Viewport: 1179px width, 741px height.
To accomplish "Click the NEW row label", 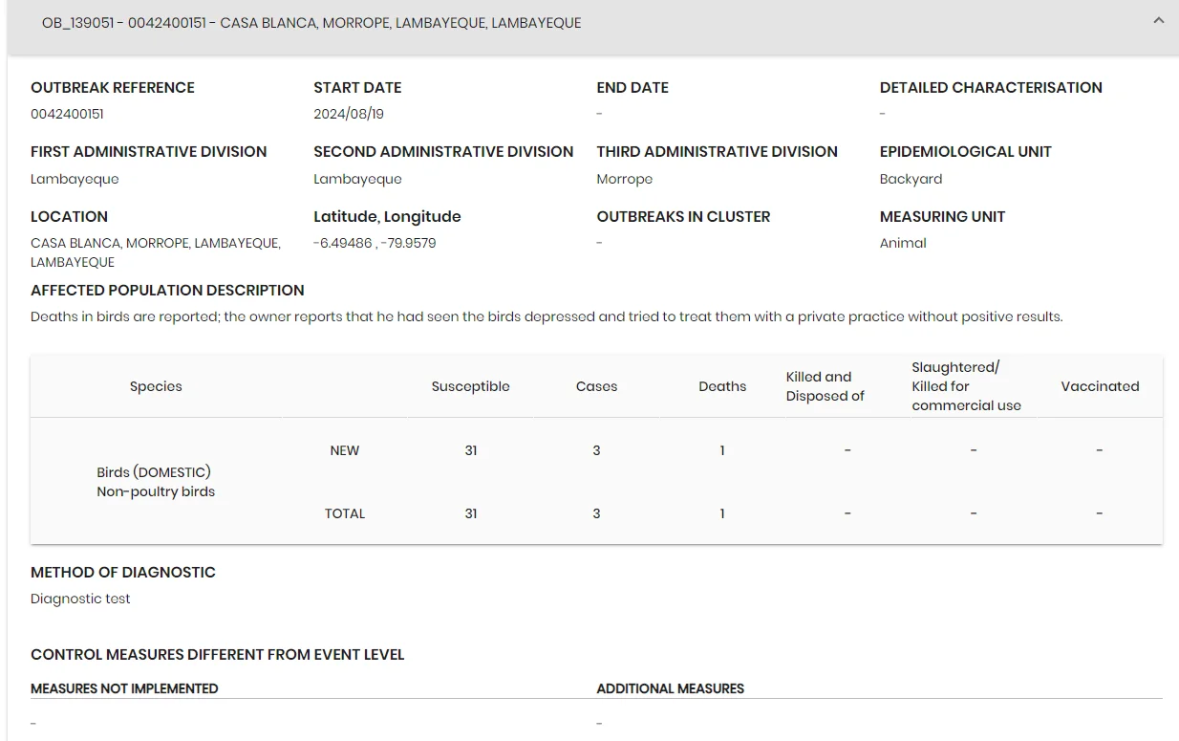I will (x=345, y=450).
